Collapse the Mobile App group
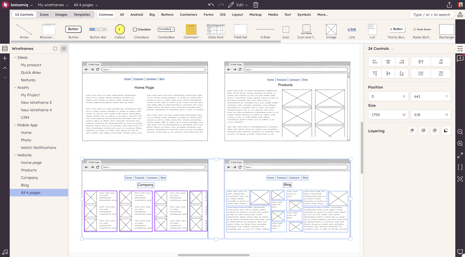The height and width of the screenshot is (257, 465). [x=16, y=125]
